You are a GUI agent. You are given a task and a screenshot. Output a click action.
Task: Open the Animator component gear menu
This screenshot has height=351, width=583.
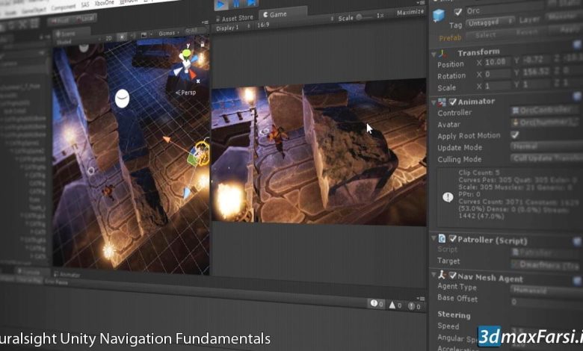click(577, 96)
